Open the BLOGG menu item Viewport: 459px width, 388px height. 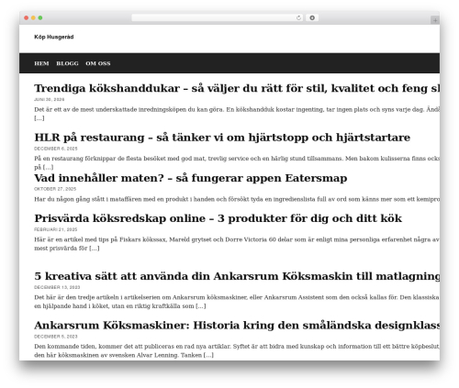(67, 63)
